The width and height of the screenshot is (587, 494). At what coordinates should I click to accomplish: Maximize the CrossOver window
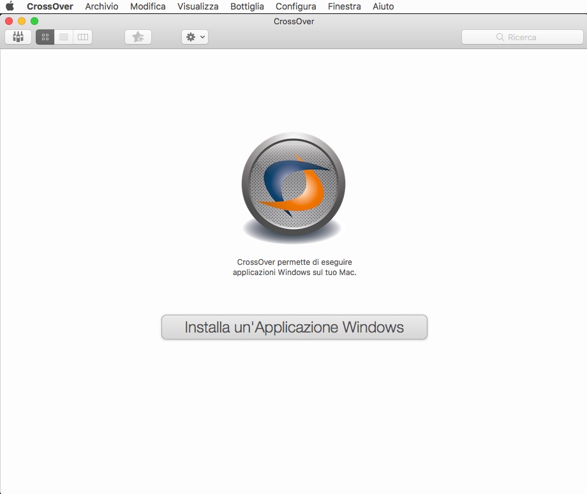point(34,21)
